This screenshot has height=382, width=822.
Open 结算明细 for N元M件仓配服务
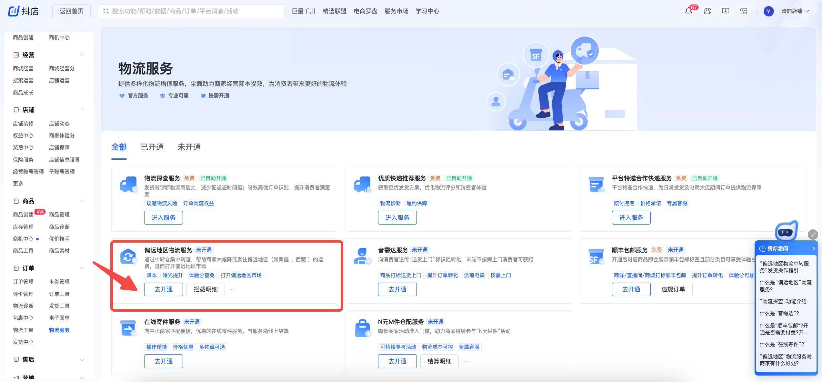click(439, 361)
